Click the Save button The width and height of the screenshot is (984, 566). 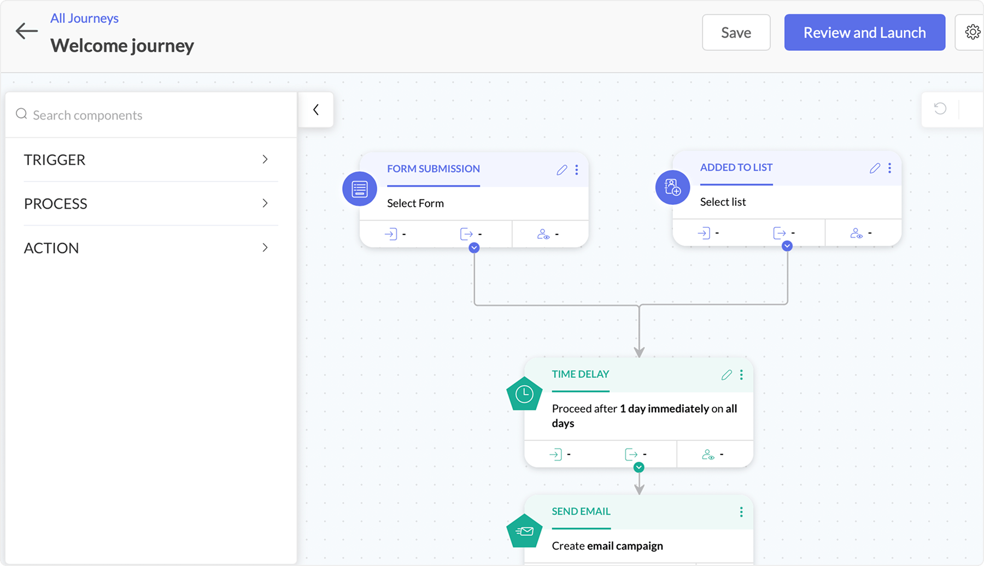point(736,33)
